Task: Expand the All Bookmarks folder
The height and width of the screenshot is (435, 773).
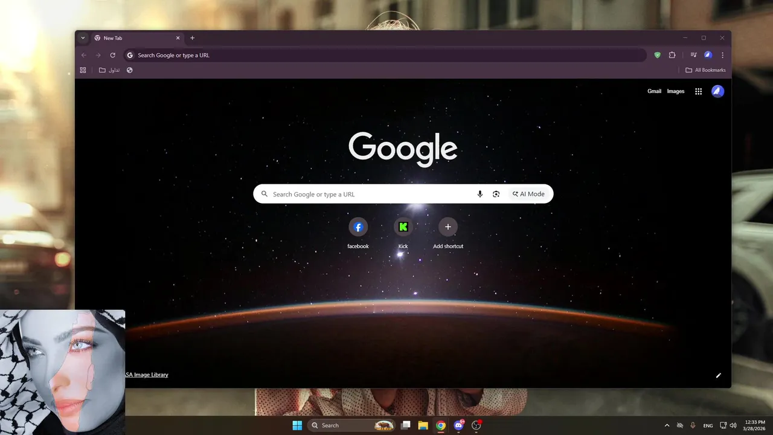Action: pos(705,70)
